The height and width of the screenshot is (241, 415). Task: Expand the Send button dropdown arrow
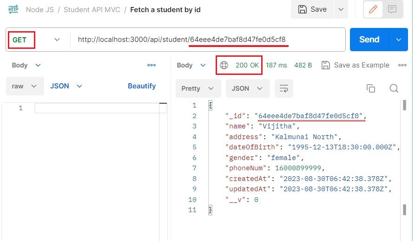[399, 40]
